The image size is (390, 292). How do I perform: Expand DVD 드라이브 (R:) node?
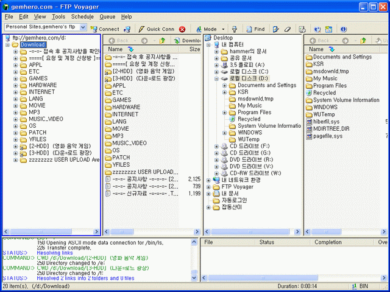(216, 160)
